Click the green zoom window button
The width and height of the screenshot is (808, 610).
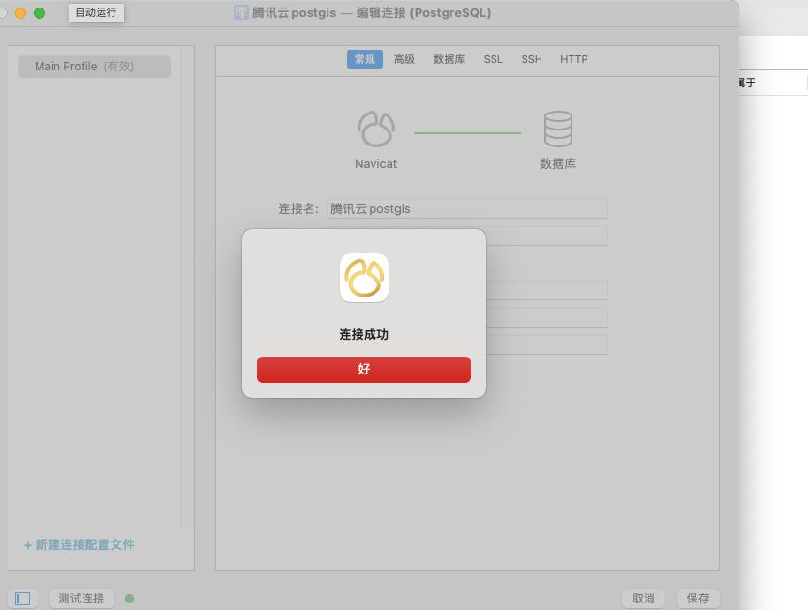pyautogui.click(x=39, y=13)
